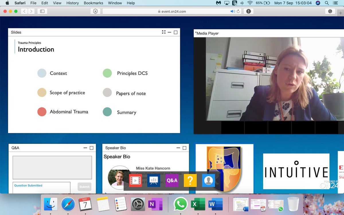
Task: Open the Slides widget icon in dock
Action: [154, 180]
